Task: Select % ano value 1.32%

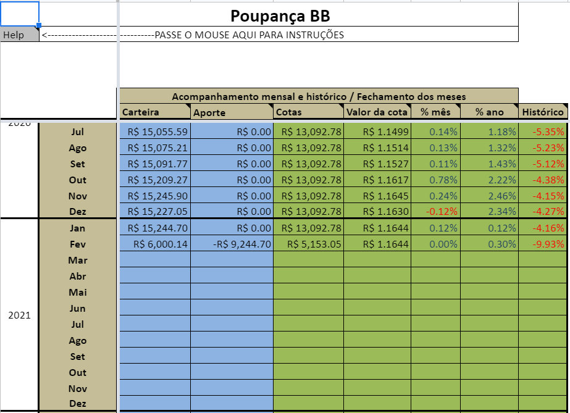Action: point(489,148)
